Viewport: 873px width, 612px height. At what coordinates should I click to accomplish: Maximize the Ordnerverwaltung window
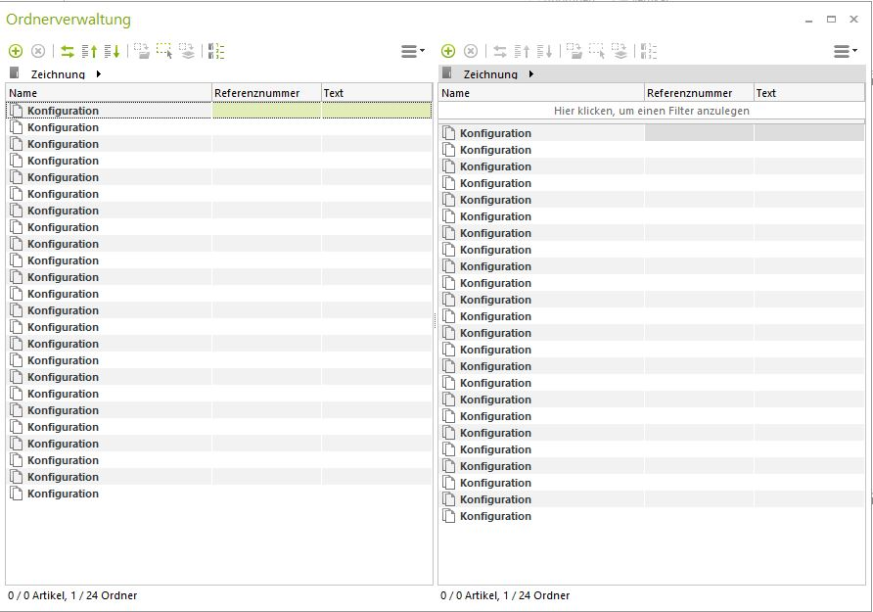point(831,20)
